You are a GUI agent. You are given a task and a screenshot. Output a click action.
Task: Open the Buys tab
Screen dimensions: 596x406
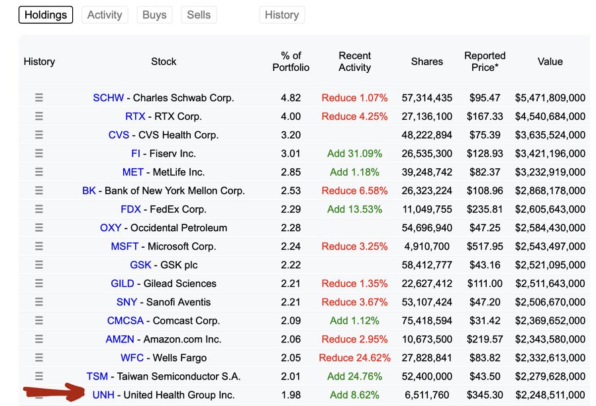point(154,15)
